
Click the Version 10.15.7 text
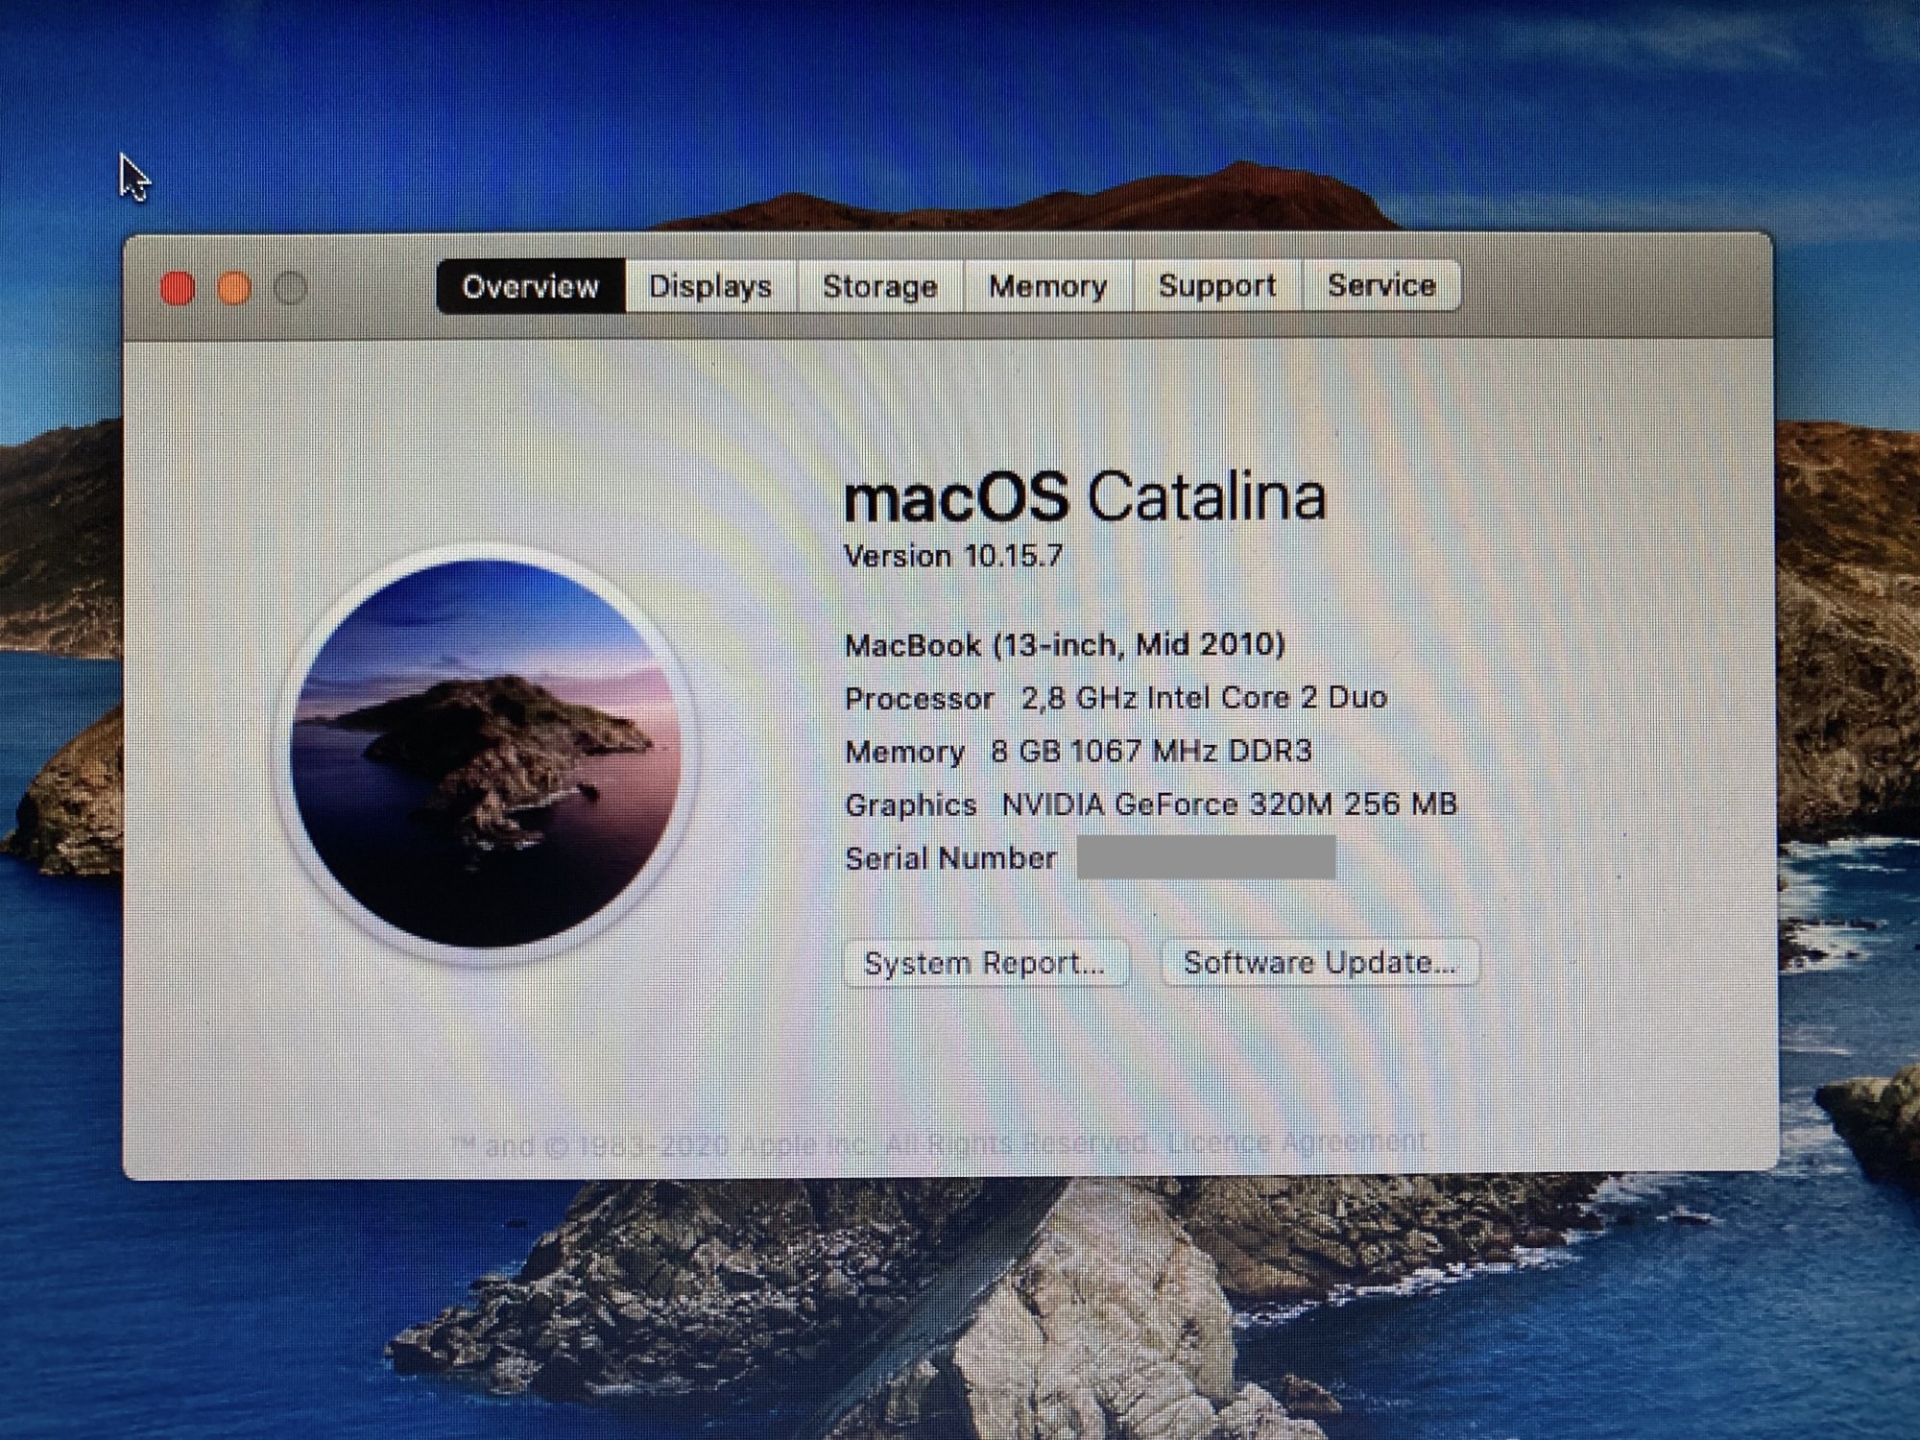coord(953,556)
